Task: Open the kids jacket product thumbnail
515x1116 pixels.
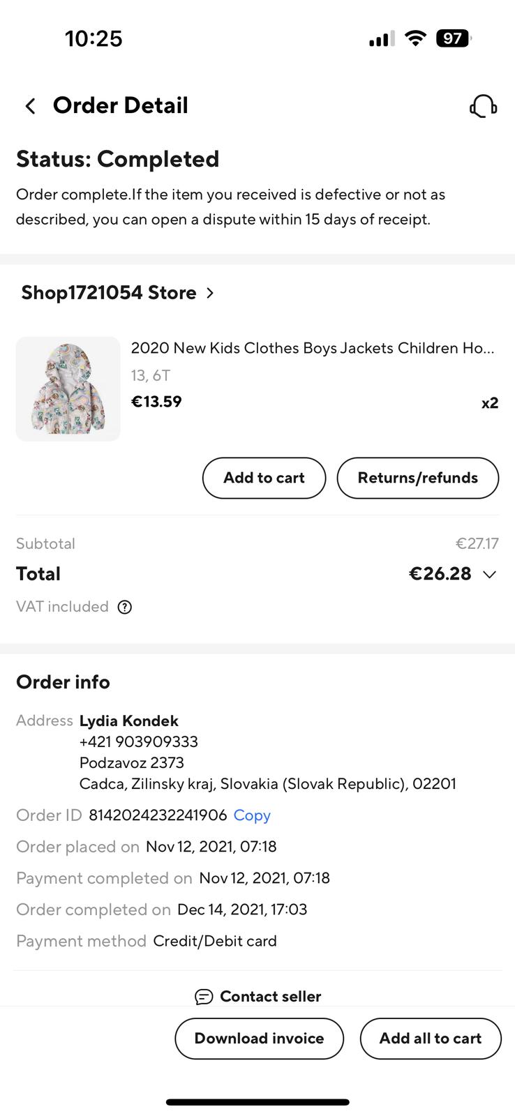Action: tap(68, 389)
